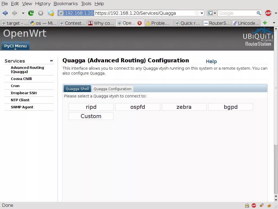Screen dimensions: 278x209
Task: Open the URL bar history dropdown
Action: (x=202, y=13)
